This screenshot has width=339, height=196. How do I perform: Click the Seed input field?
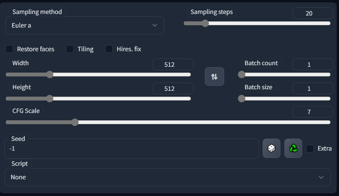tap(131, 149)
